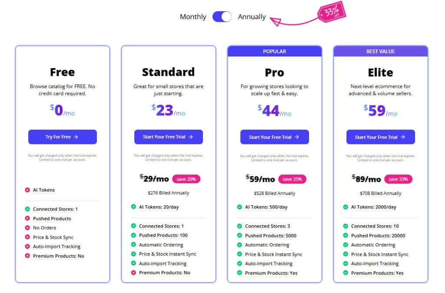Start Your Free Trial on the Standard plan
The width and height of the screenshot is (445, 293).
168,136
